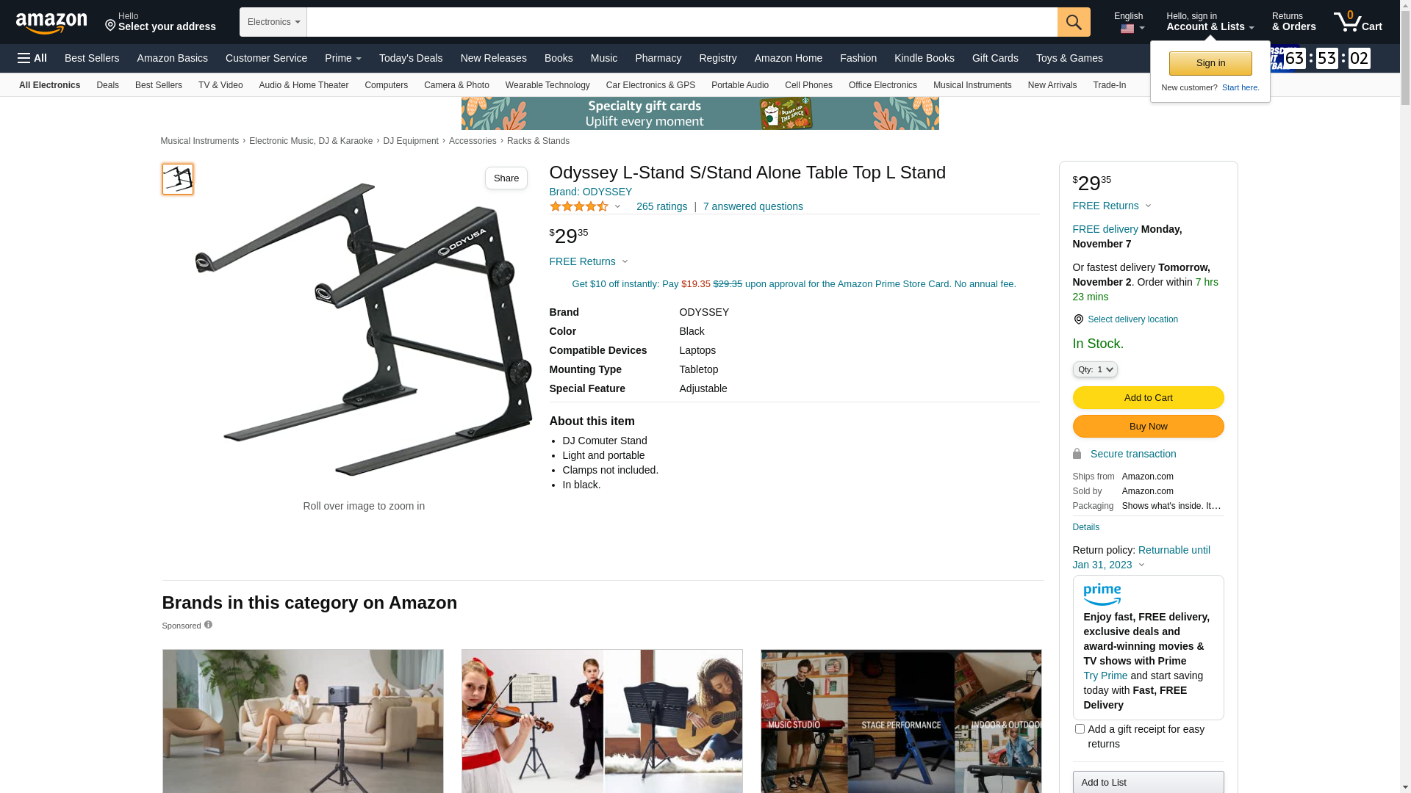Click the Buy Now button

pyautogui.click(x=1148, y=427)
